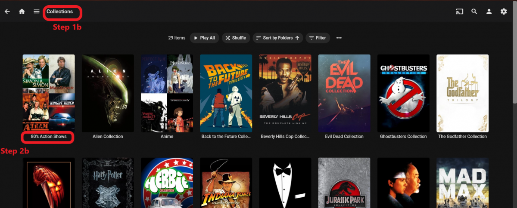
Task: Click the Cast to device icon
Action: [459, 12]
